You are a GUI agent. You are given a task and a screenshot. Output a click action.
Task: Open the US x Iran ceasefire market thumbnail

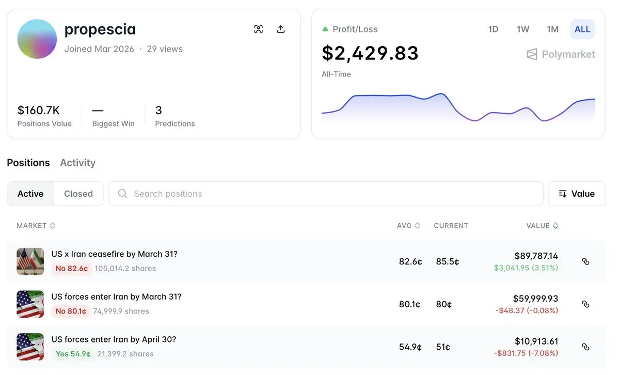pyautogui.click(x=30, y=261)
